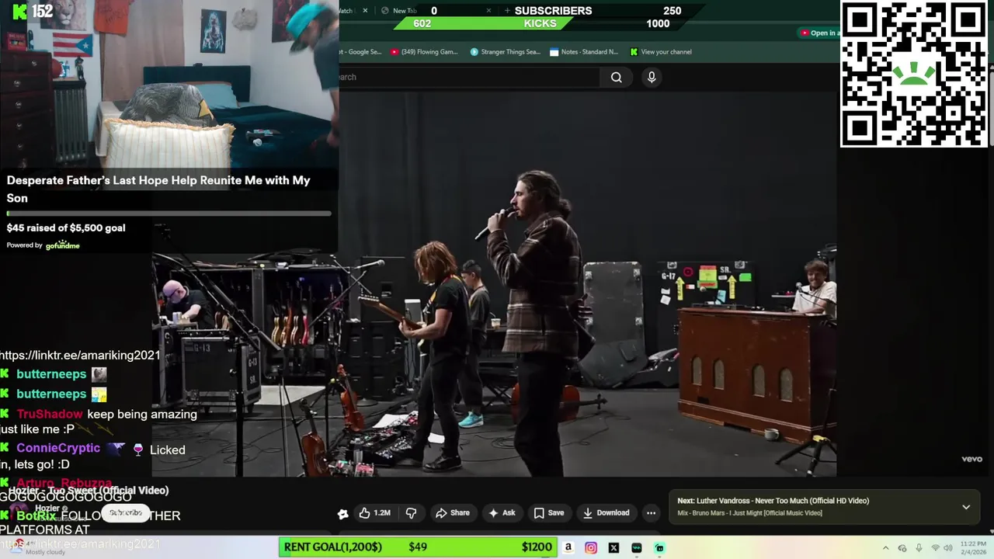
Task: Close the New Tab browser tab
Action: tap(488, 11)
